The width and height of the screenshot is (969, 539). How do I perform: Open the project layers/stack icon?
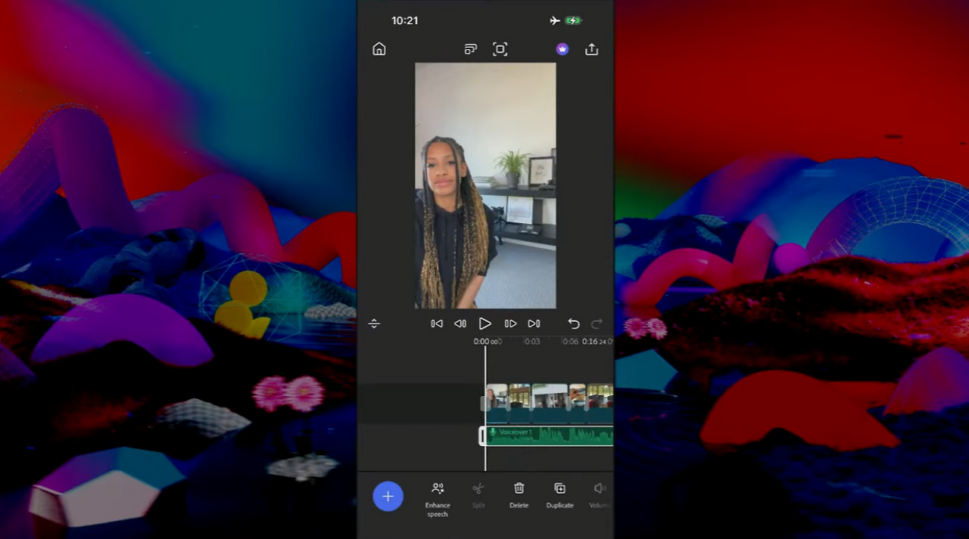coord(470,49)
